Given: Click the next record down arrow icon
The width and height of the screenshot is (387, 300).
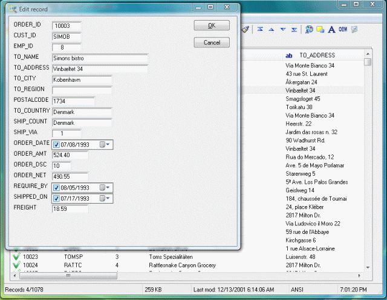Looking at the screenshot, I should pos(283,29).
